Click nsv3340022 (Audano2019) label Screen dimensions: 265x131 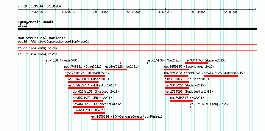[185, 85]
